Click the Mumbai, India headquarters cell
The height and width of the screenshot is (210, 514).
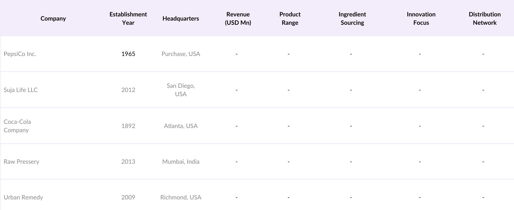pos(181,161)
